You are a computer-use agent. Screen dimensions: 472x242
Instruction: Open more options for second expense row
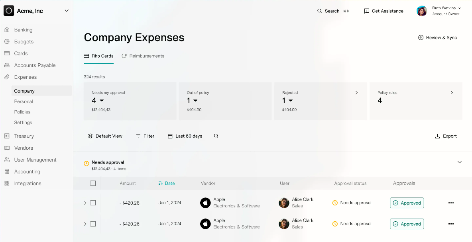451,224
